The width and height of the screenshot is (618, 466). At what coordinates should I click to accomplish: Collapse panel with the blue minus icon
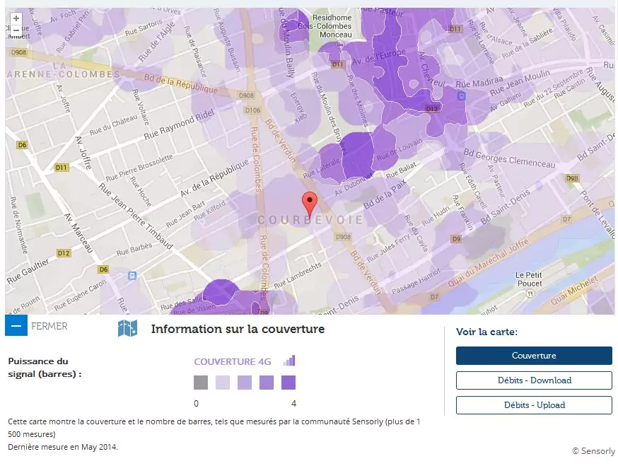coord(16,326)
